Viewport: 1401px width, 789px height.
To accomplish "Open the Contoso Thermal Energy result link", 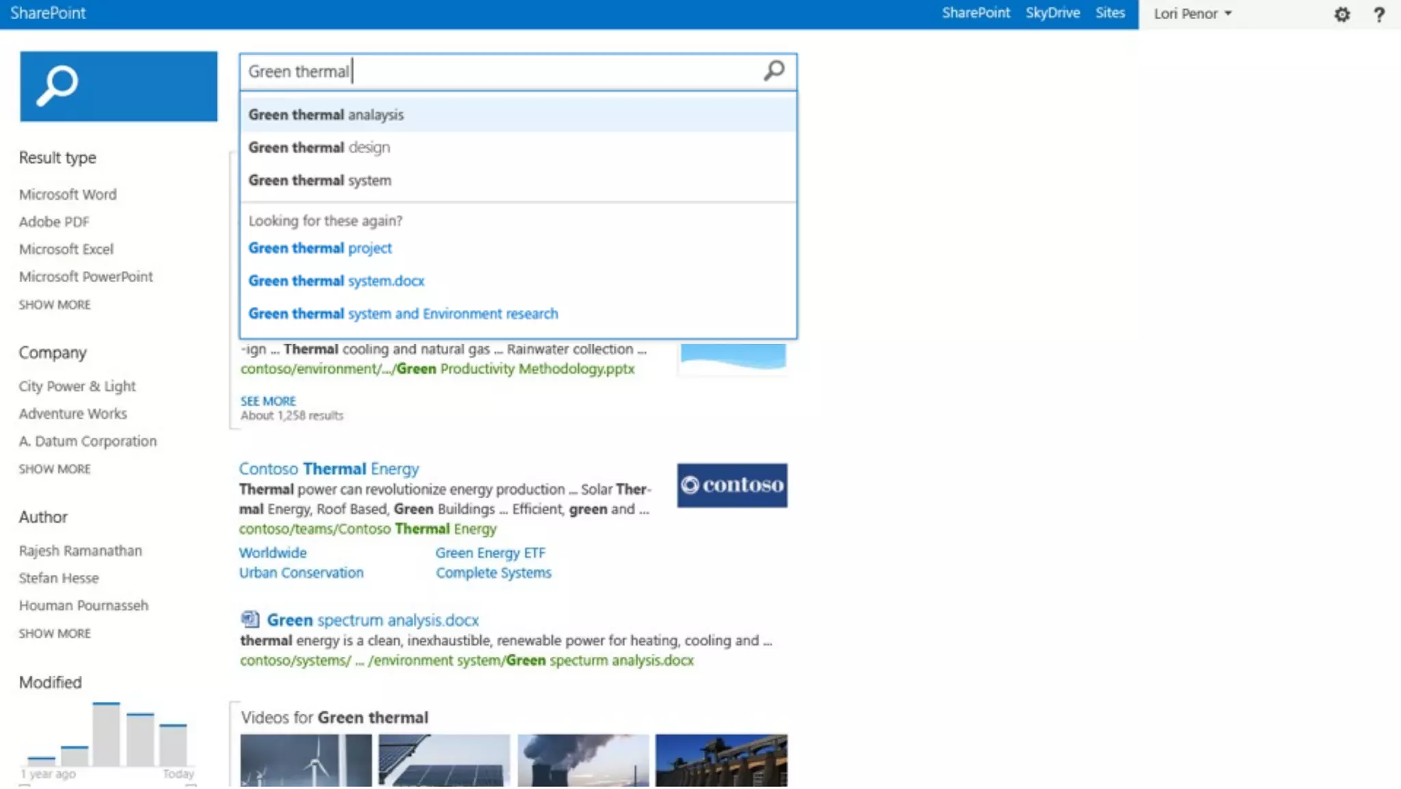I will click(328, 469).
